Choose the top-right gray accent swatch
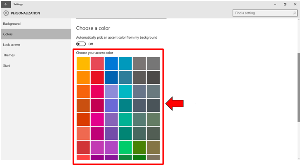The width and height of the screenshot is (301, 166). click(153, 64)
